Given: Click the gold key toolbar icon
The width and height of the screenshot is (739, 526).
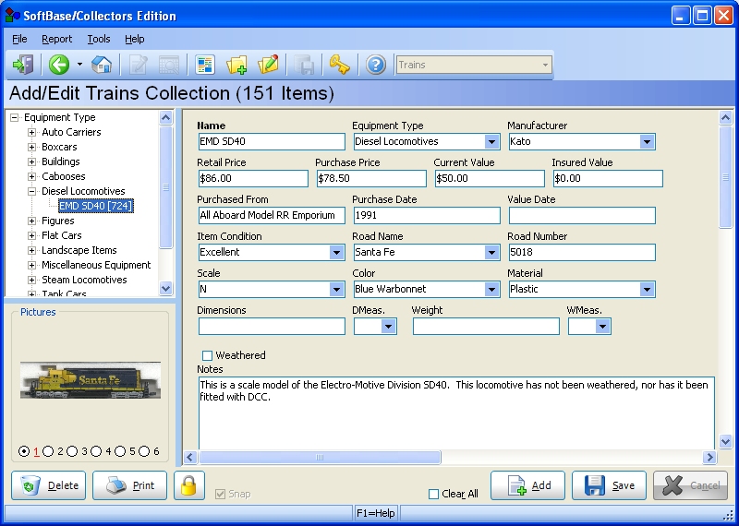Looking at the screenshot, I should (339, 65).
